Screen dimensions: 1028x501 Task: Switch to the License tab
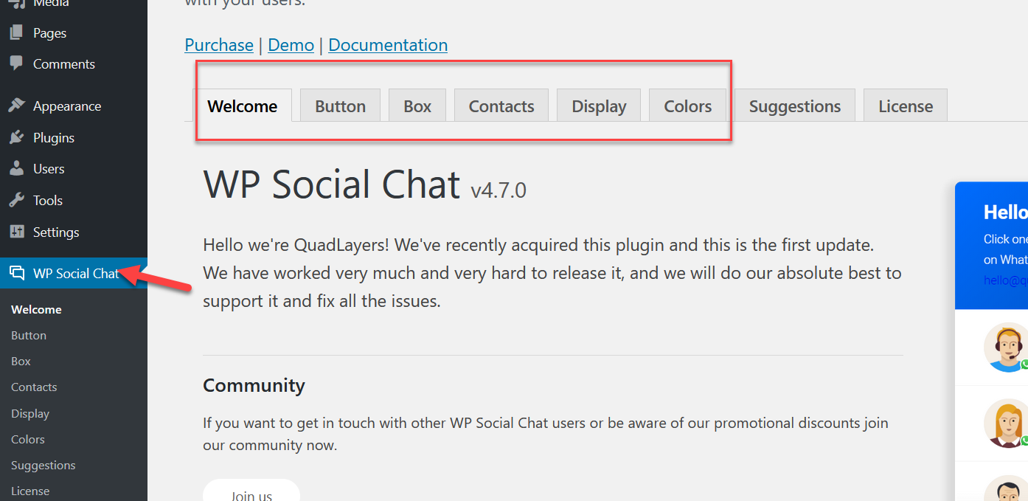906,106
